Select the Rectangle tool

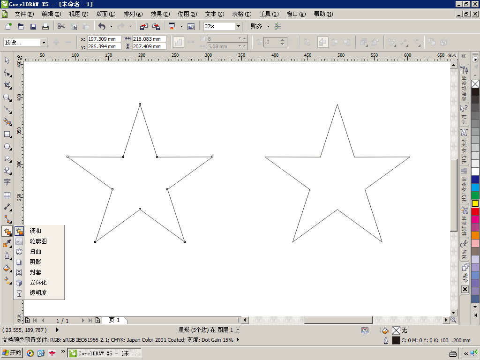tap(7, 135)
